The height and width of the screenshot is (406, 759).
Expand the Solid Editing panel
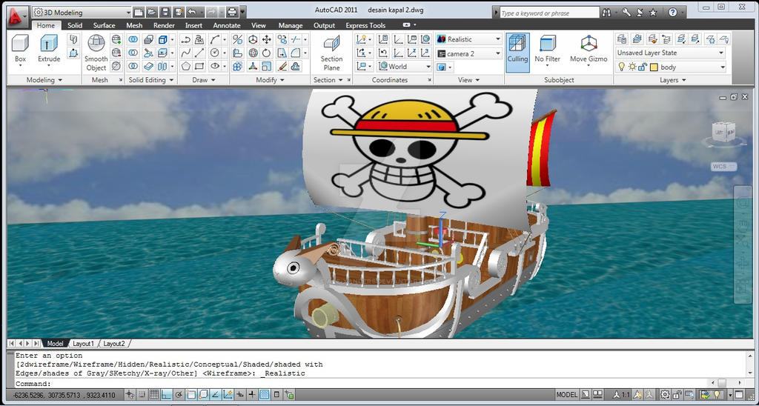click(151, 80)
